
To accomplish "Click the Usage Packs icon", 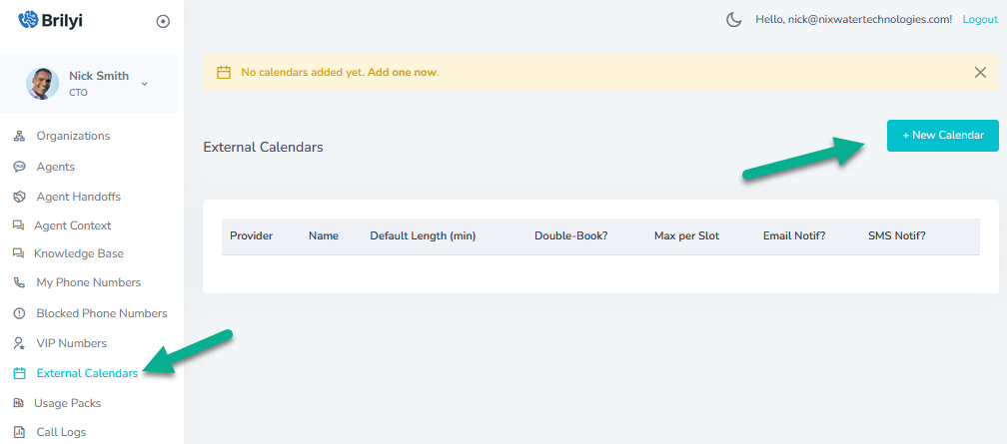I will [x=18, y=403].
